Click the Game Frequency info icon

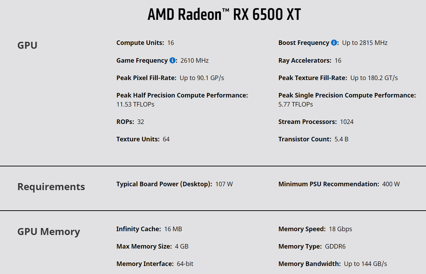(172, 60)
